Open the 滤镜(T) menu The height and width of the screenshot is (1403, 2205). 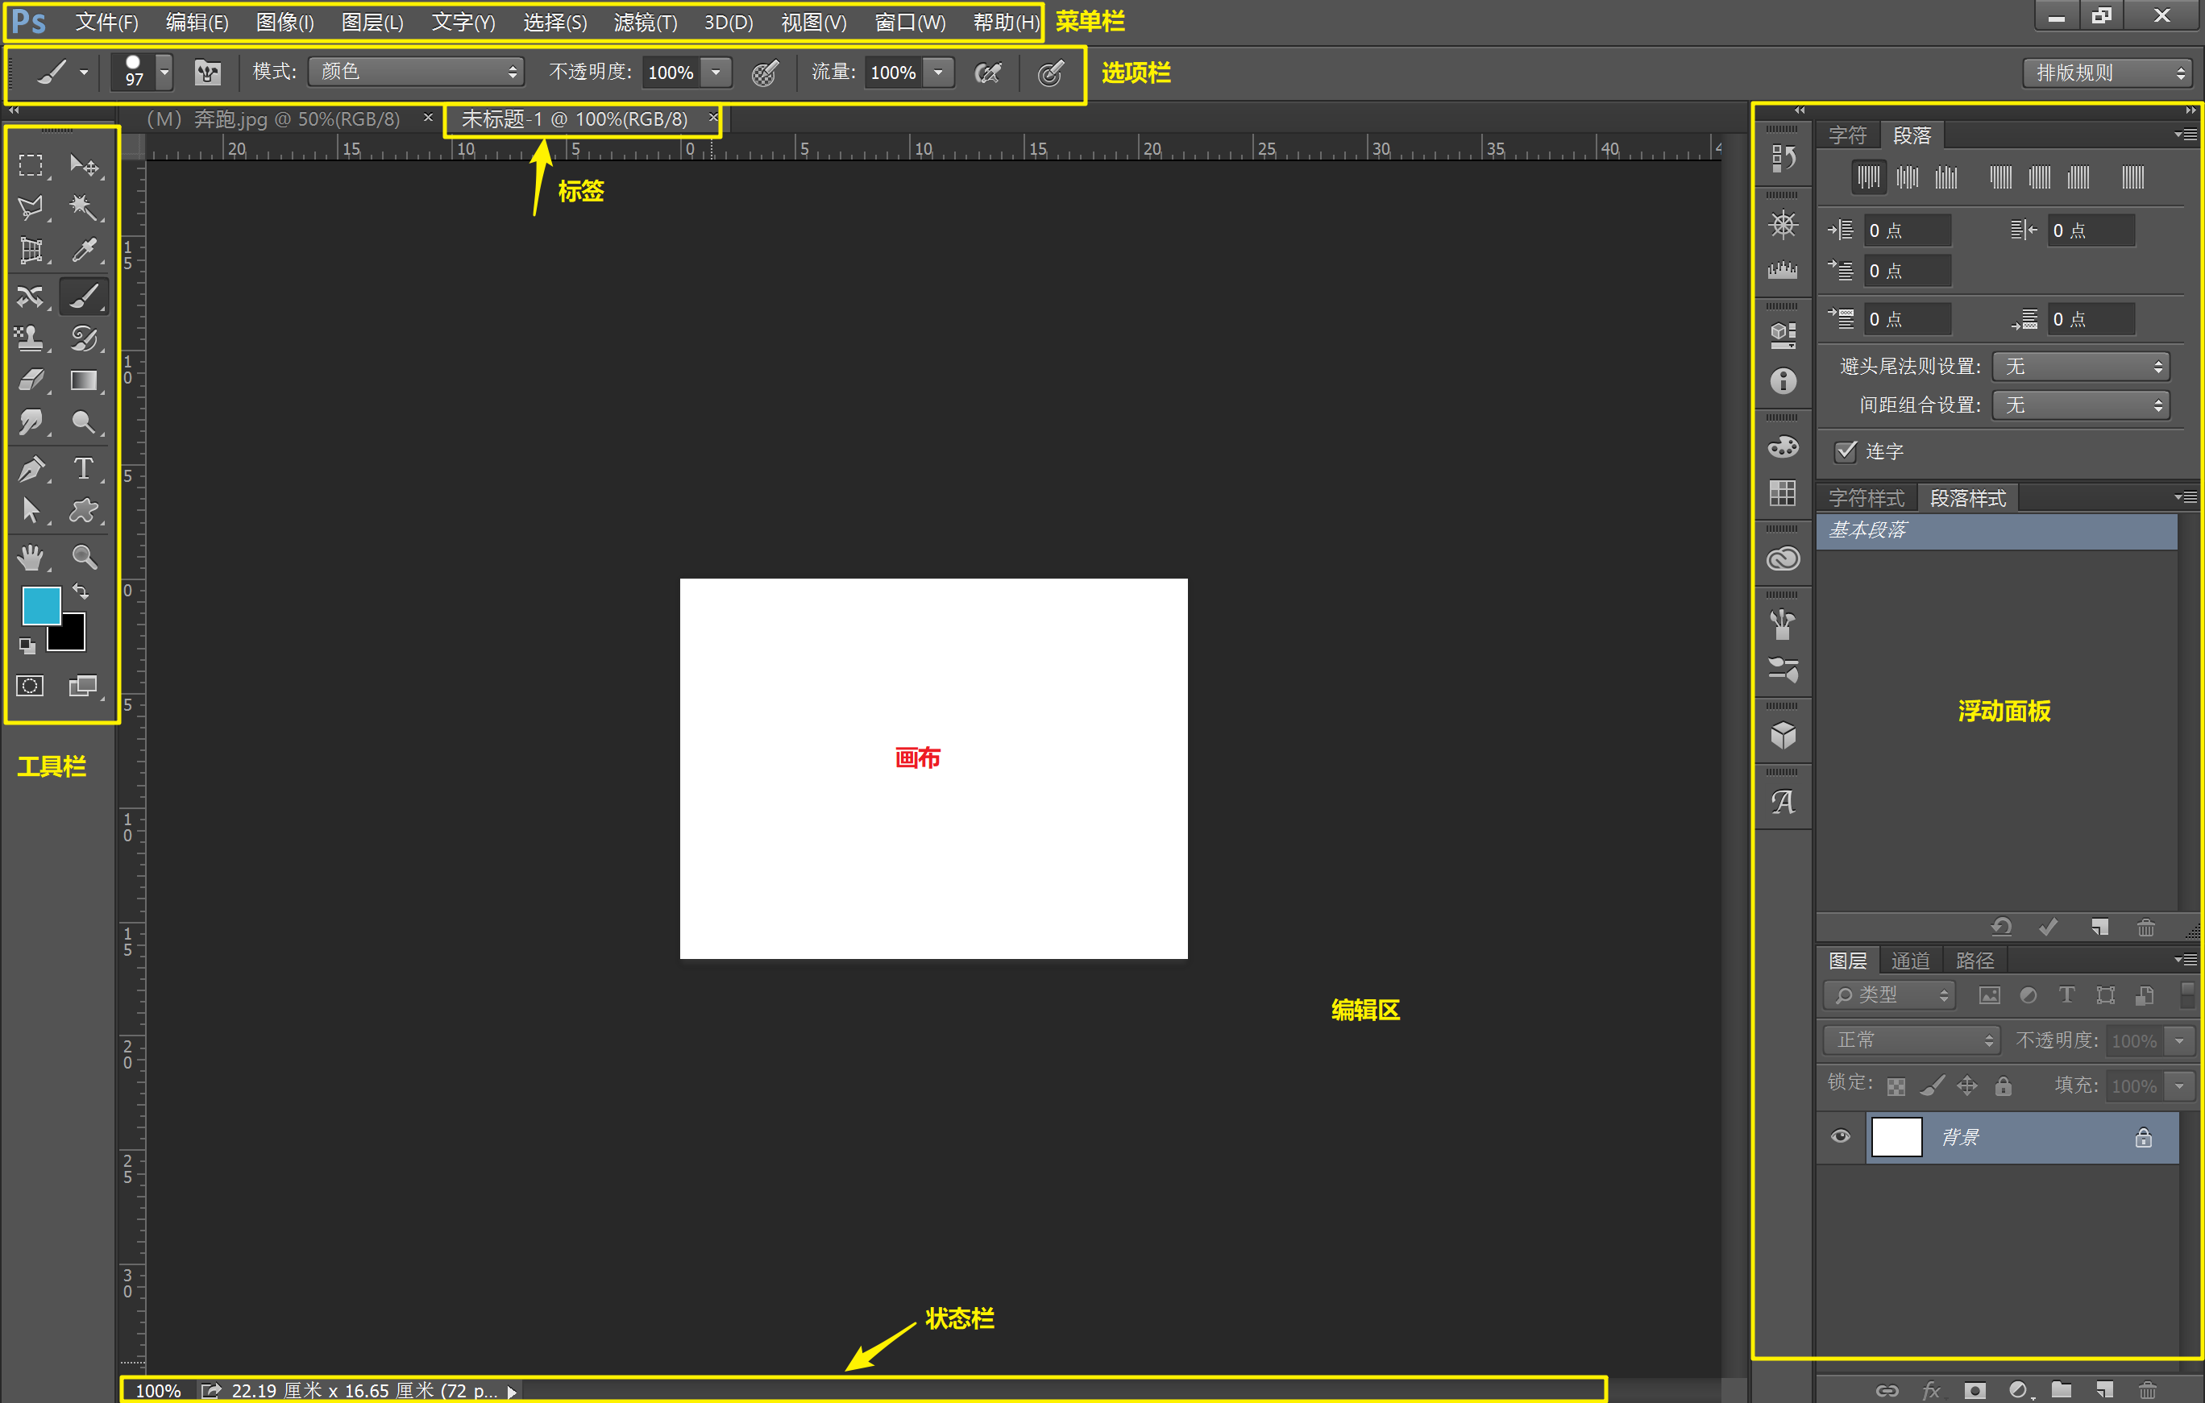645,22
